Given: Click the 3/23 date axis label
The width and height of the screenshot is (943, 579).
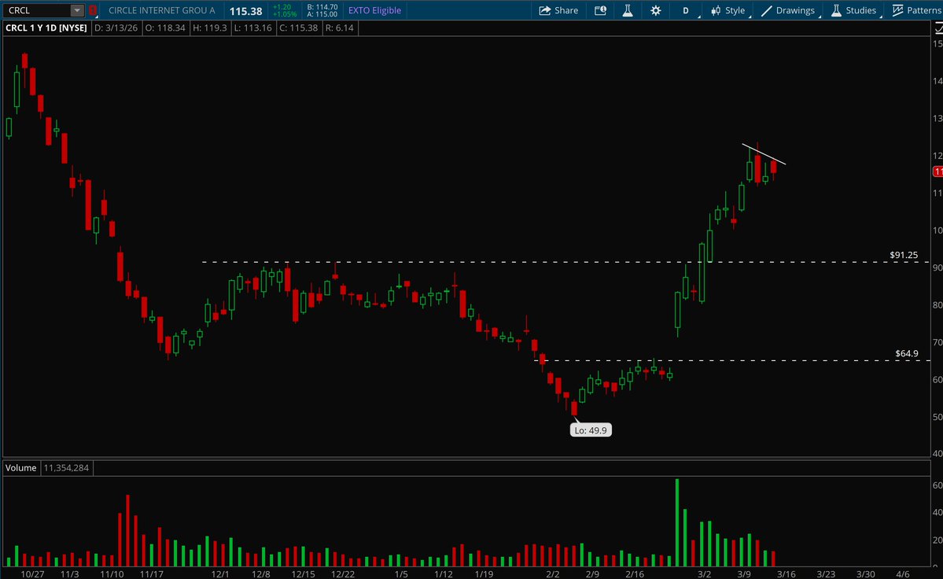Looking at the screenshot, I should tap(826, 574).
